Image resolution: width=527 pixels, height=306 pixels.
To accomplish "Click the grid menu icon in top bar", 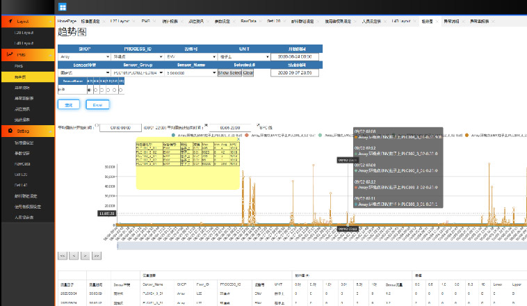I will pyautogui.click(x=63, y=6).
